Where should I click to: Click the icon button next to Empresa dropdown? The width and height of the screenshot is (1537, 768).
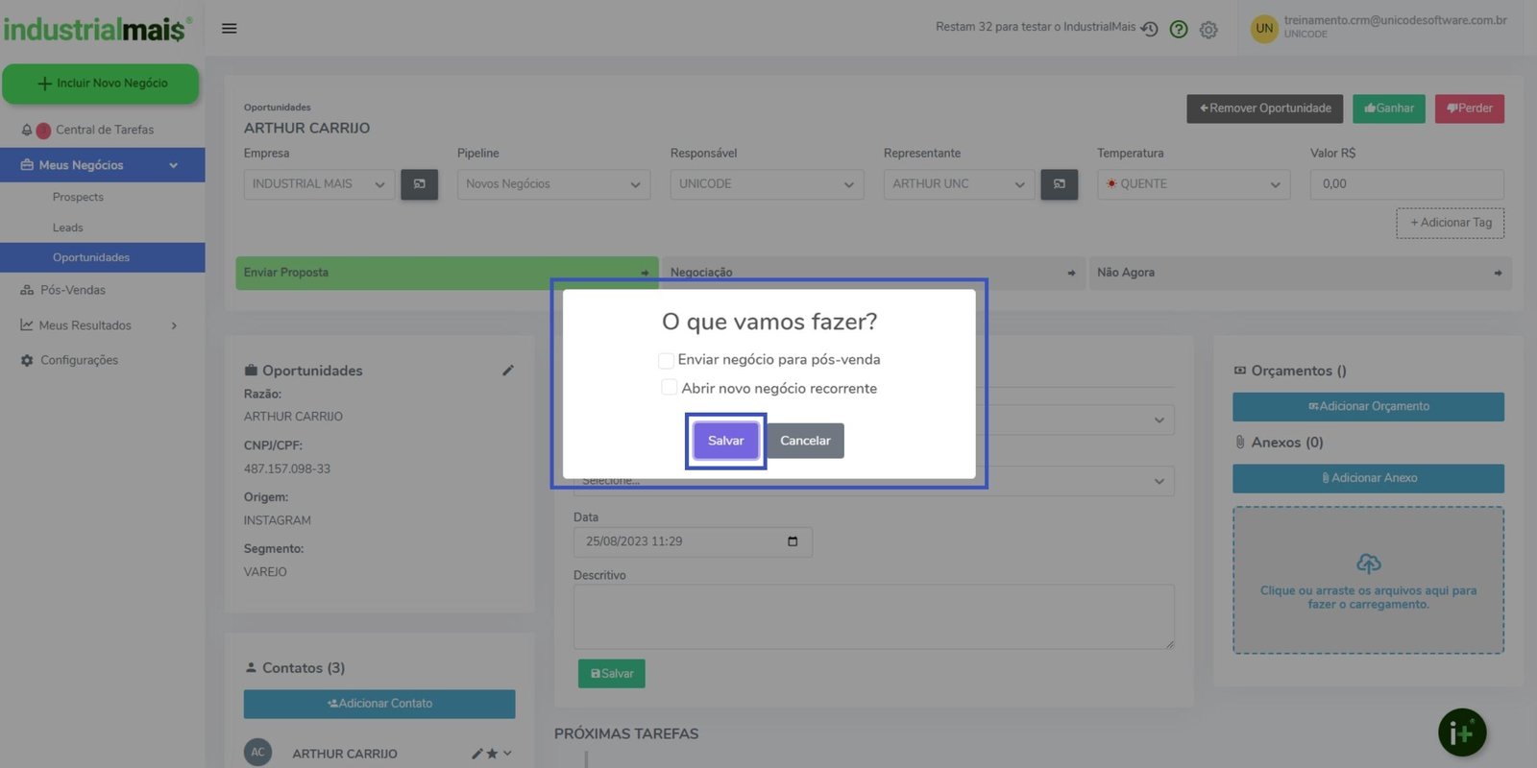tap(419, 184)
